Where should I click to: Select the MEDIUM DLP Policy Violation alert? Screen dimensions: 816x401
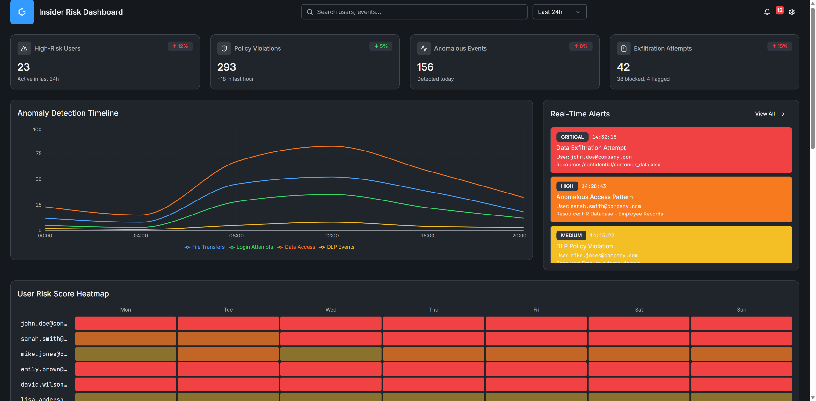671,245
